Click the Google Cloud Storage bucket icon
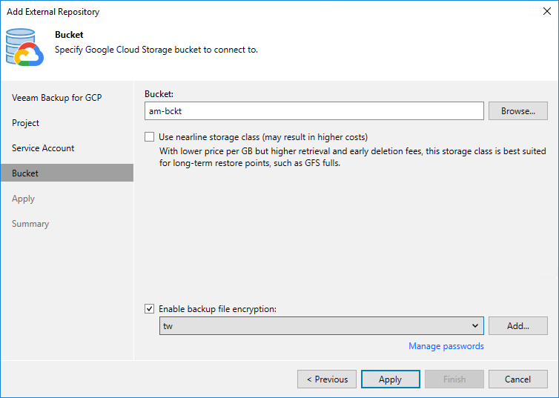 point(25,48)
